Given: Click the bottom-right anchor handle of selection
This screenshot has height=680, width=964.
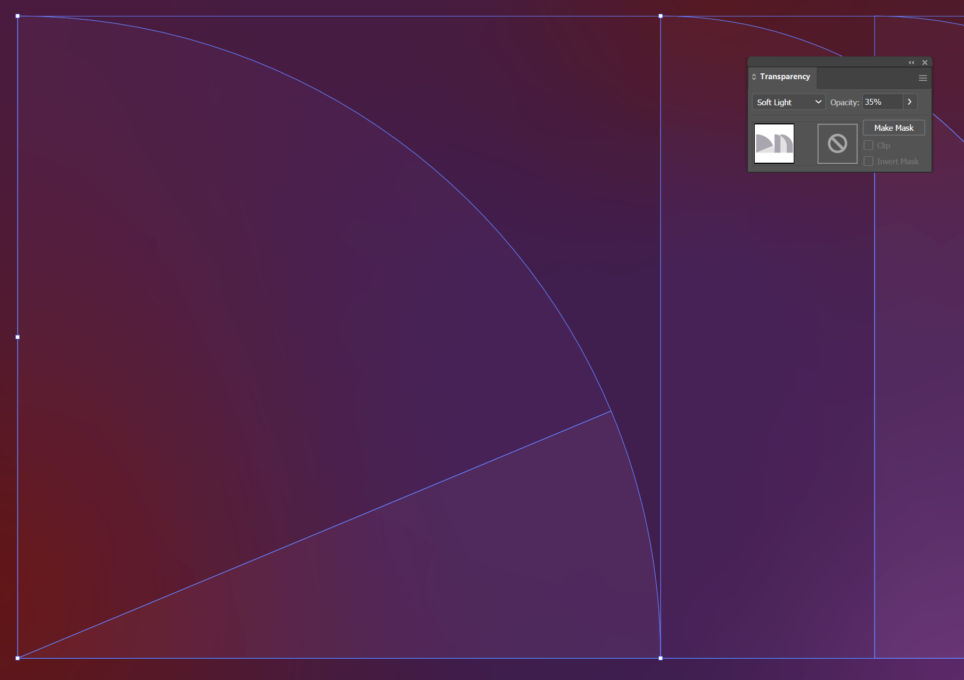Looking at the screenshot, I should coord(661,658).
